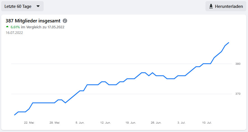Select the "22. Mai" axis label

[29, 123]
